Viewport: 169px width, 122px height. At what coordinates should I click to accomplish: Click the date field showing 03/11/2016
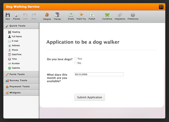coord(99,74)
